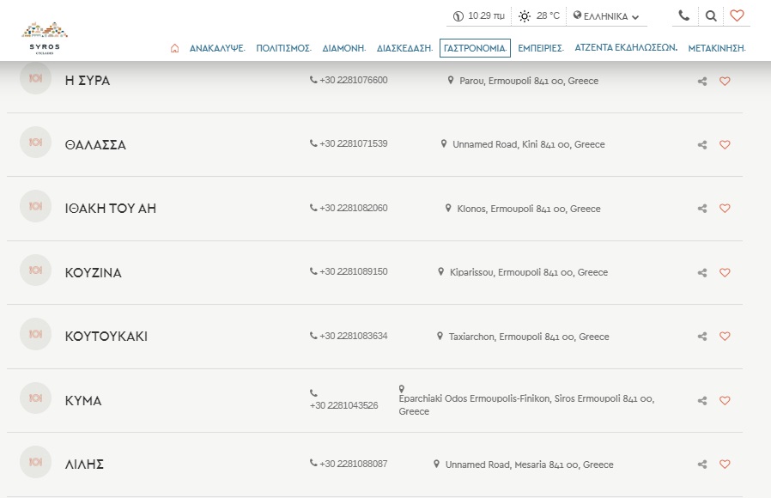This screenshot has height=498, width=771.
Task: Expand the ΔΙΑΜΟΝΗ navigation menu
Action: (x=344, y=48)
